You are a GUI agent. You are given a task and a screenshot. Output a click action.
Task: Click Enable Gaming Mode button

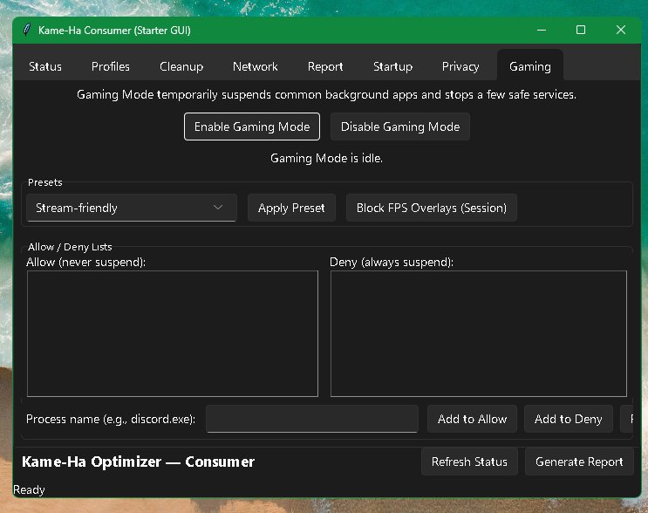click(x=252, y=127)
